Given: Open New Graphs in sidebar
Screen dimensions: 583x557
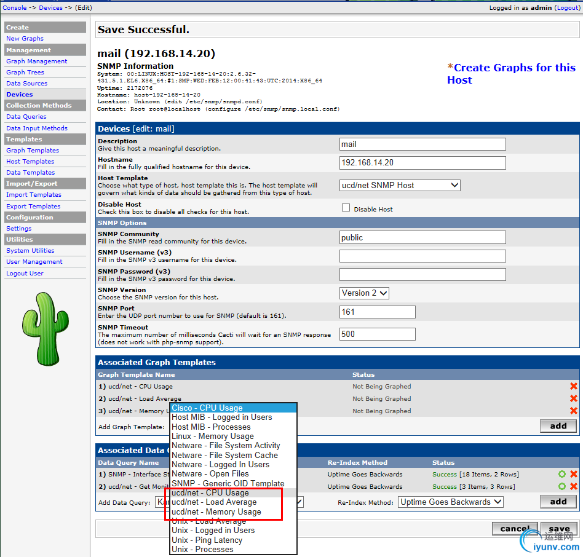Looking at the screenshot, I should pyautogui.click(x=25, y=38).
